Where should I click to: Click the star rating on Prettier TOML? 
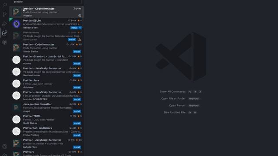pos(79,116)
